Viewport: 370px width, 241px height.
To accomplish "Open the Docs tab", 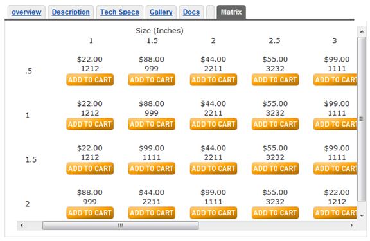I will (191, 12).
